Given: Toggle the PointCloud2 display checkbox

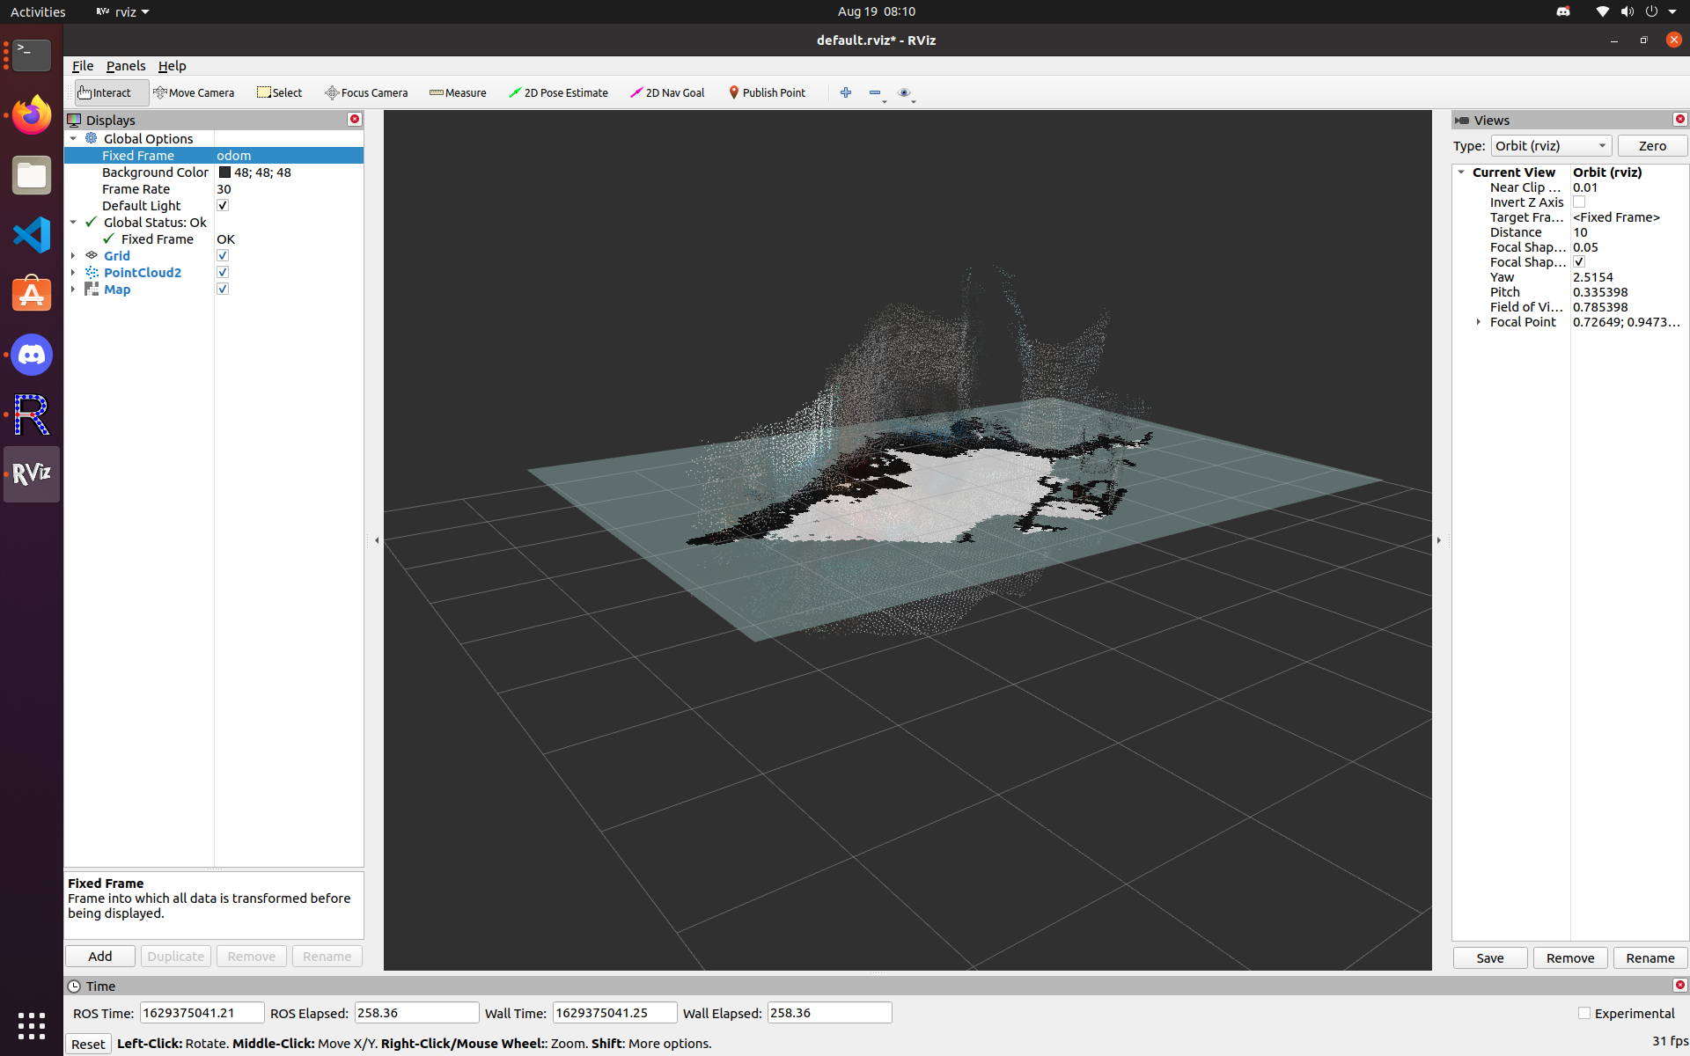Looking at the screenshot, I should (x=223, y=273).
